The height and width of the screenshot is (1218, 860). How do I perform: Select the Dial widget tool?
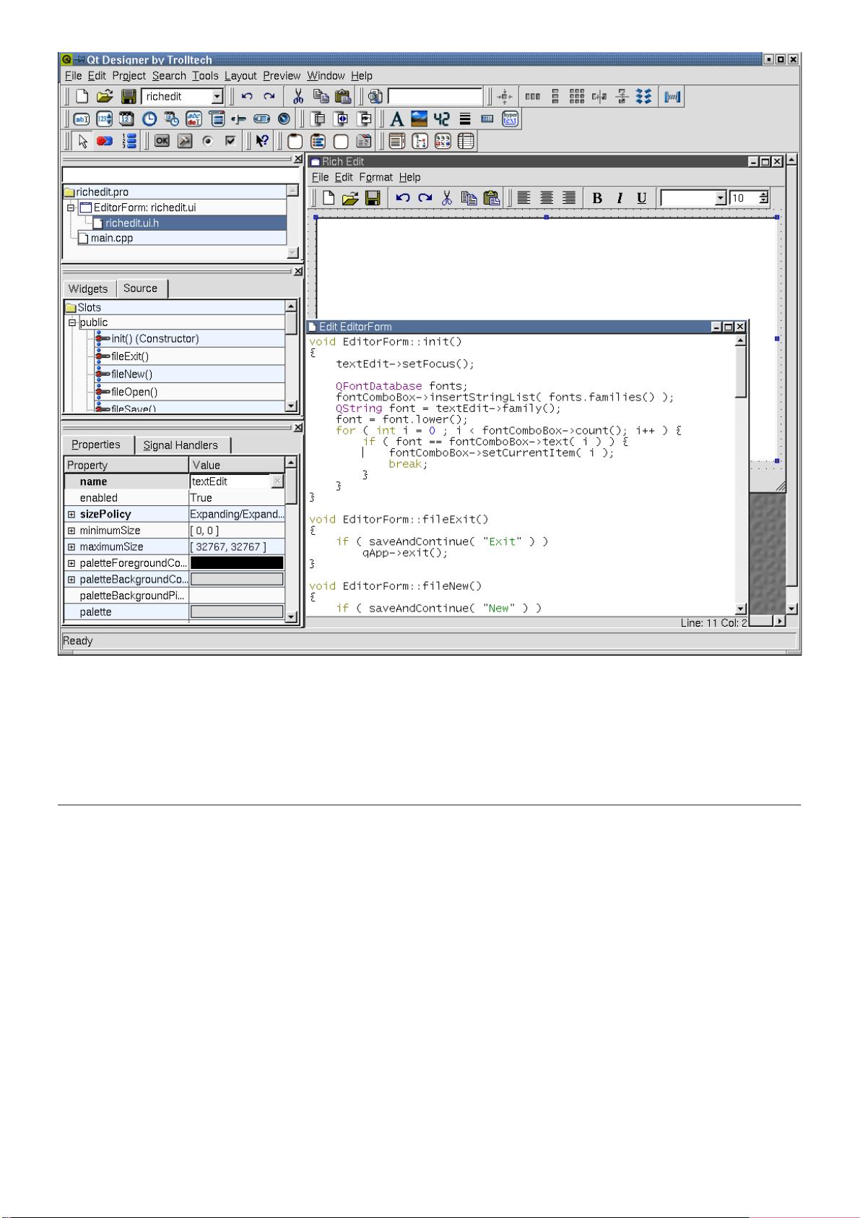(x=284, y=119)
